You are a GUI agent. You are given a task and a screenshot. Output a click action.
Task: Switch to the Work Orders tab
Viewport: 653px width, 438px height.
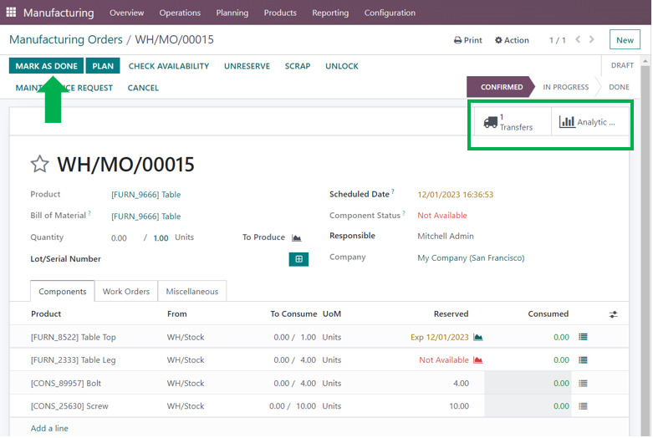tap(126, 292)
